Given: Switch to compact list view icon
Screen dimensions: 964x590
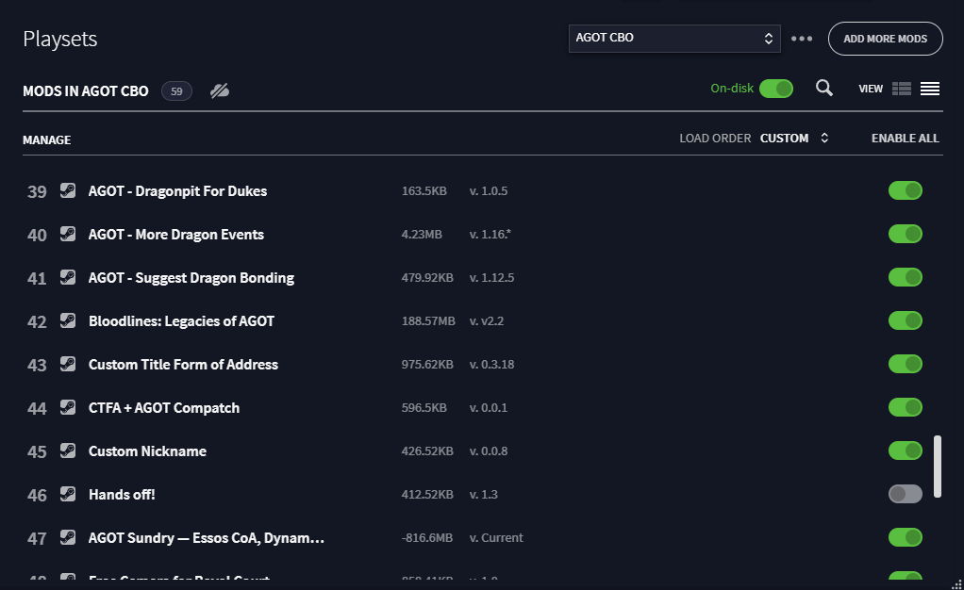Looking at the screenshot, I should tap(930, 89).
